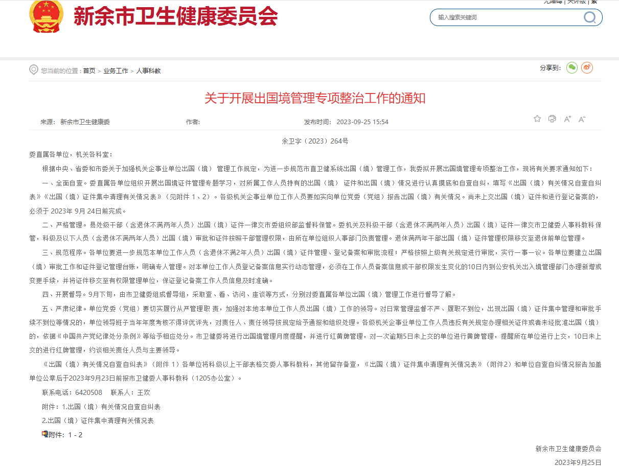
Task: Print the page using printer icon
Action: (552, 119)
